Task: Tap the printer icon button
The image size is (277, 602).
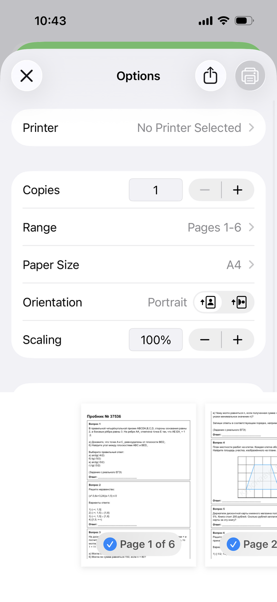Action: click(250, 76)
